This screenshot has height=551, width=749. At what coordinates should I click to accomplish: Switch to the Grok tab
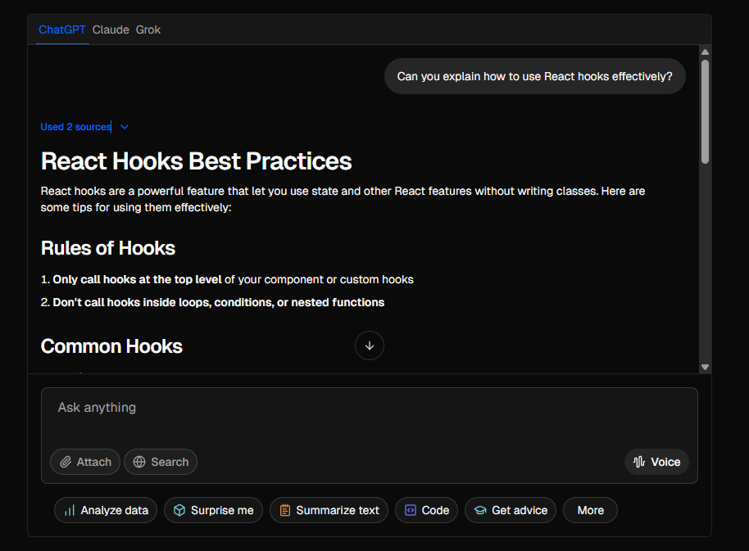pyautogui.click(x=148, y=29)
